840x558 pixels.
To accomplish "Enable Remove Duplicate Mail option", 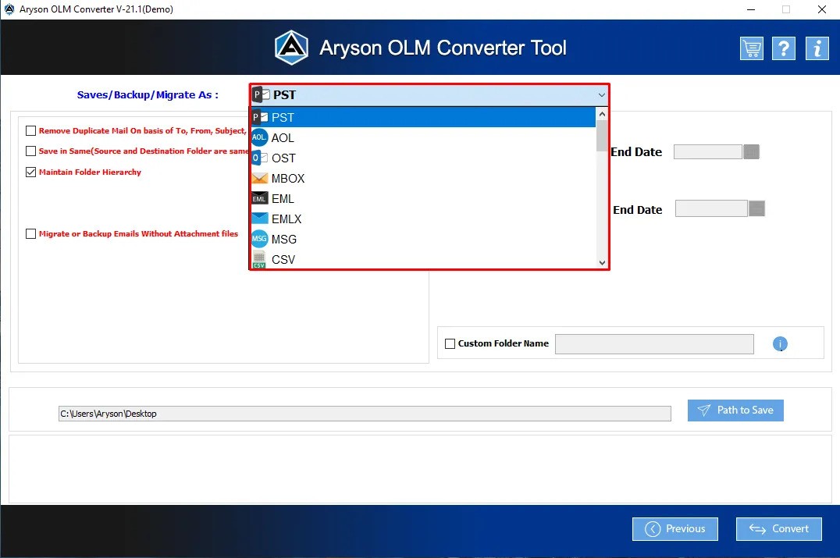I will (x=31, y=130).
